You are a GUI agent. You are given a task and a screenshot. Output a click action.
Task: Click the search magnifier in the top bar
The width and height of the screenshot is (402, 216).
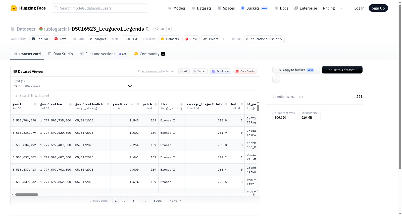click(56, 8)
